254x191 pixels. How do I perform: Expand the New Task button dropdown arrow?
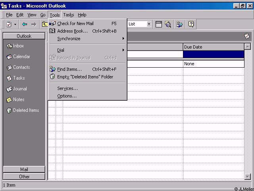point(15,24)
